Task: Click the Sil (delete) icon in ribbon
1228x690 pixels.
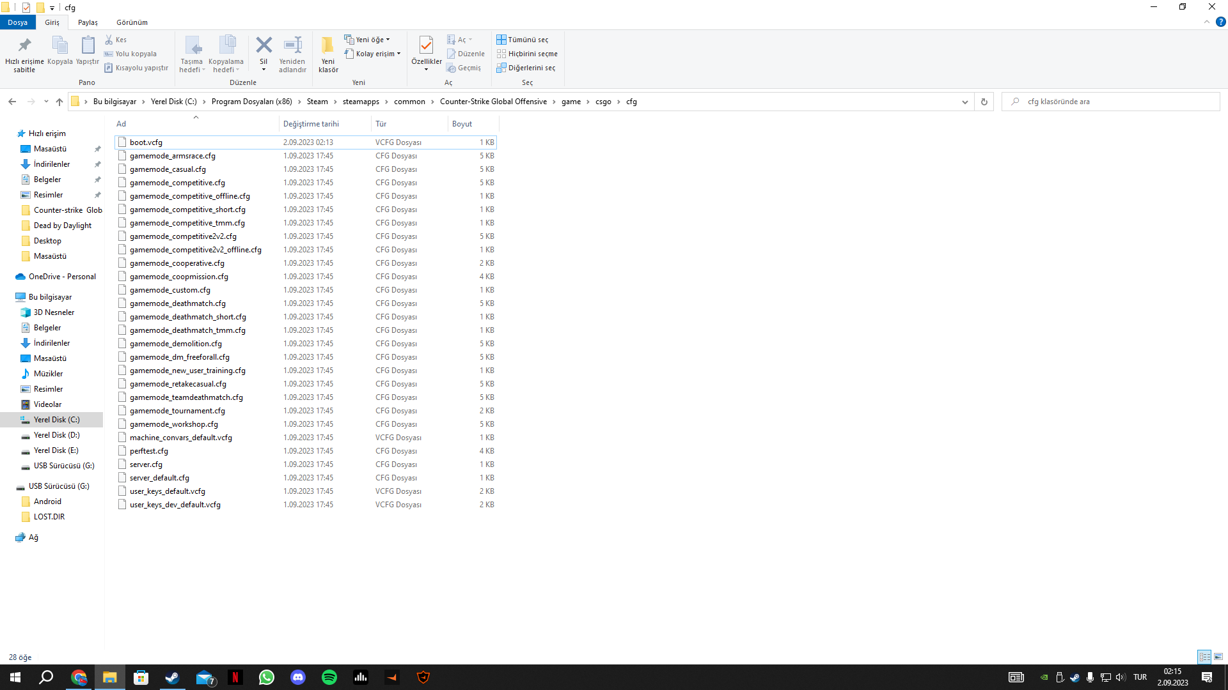Action: (x=264, y=46)
